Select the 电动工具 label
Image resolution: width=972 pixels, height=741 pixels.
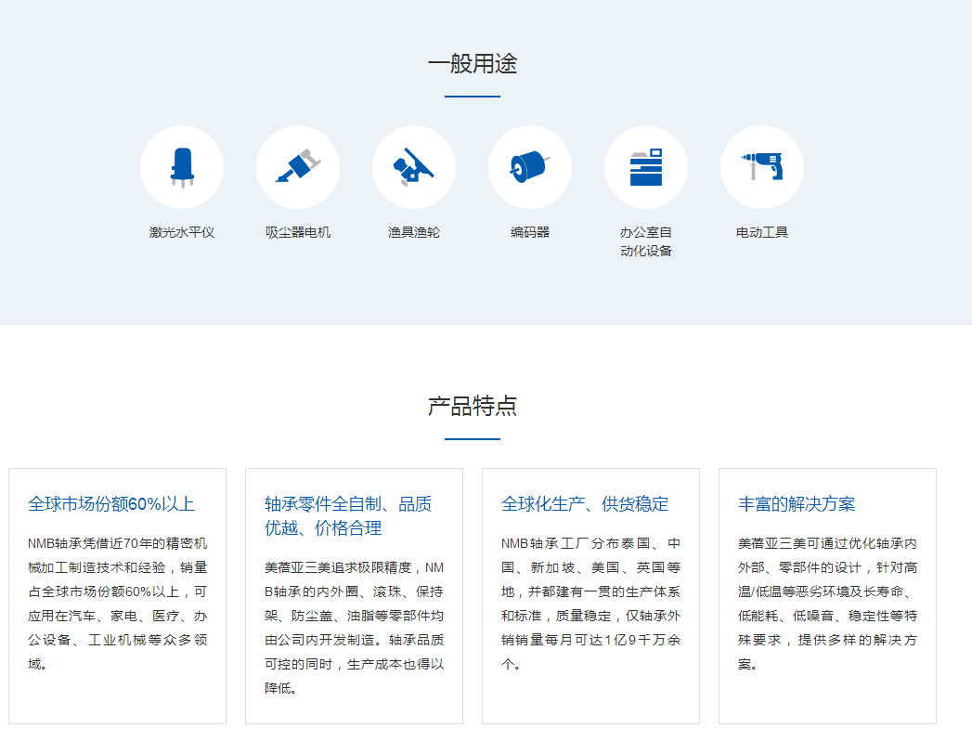[x=762, y=232]
